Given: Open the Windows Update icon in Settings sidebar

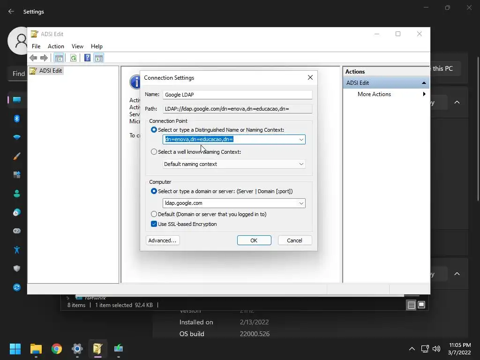Looking at the screenshot, I should coord(17,287).
